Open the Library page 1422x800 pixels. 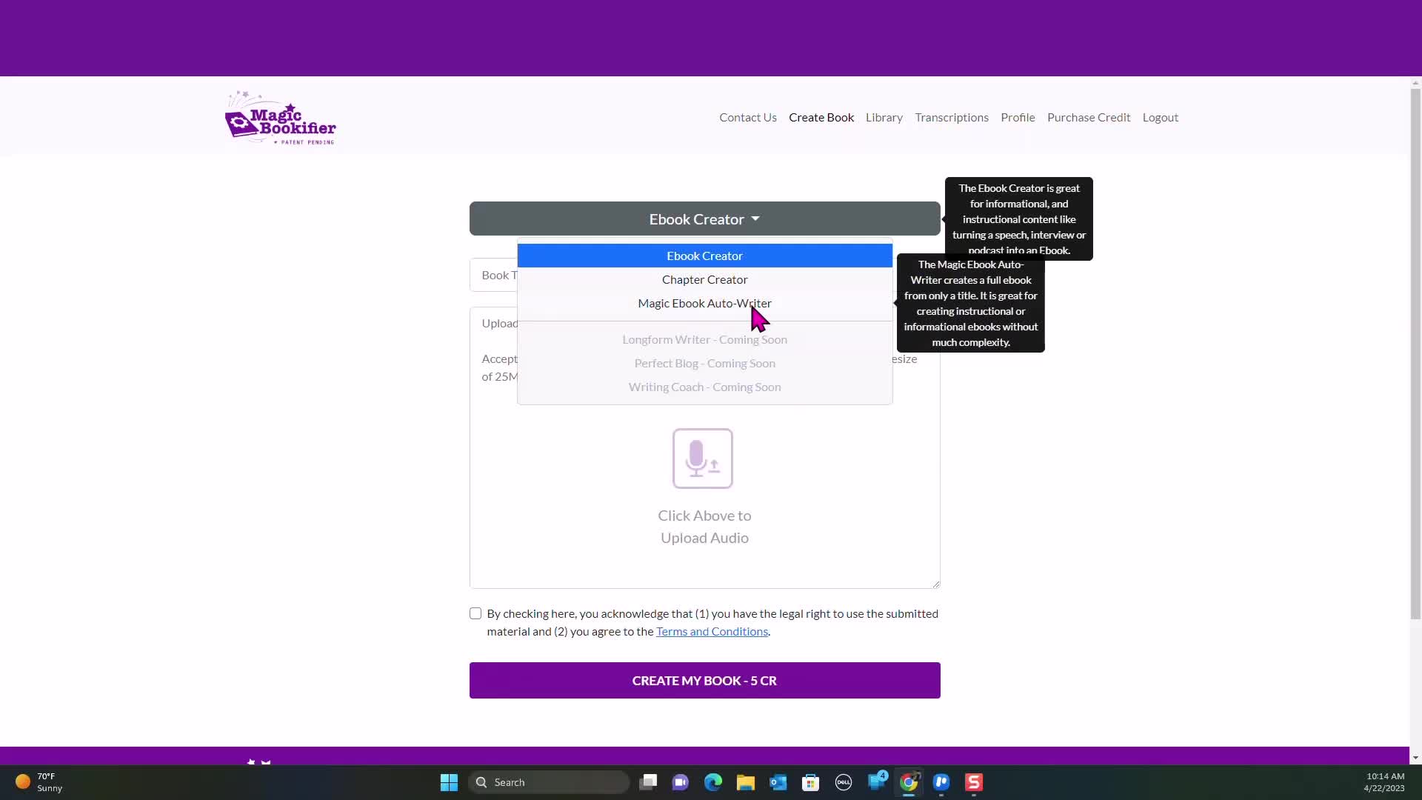coord(884,117)
